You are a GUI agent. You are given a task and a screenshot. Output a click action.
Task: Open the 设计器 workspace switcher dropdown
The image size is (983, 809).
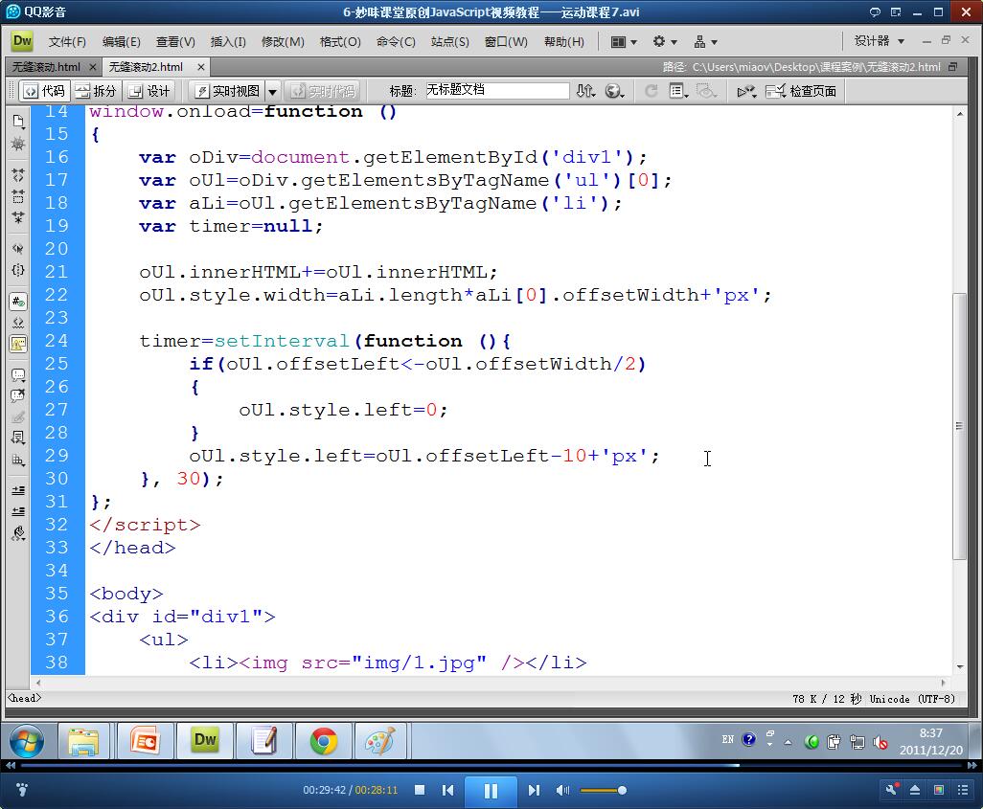879,41
